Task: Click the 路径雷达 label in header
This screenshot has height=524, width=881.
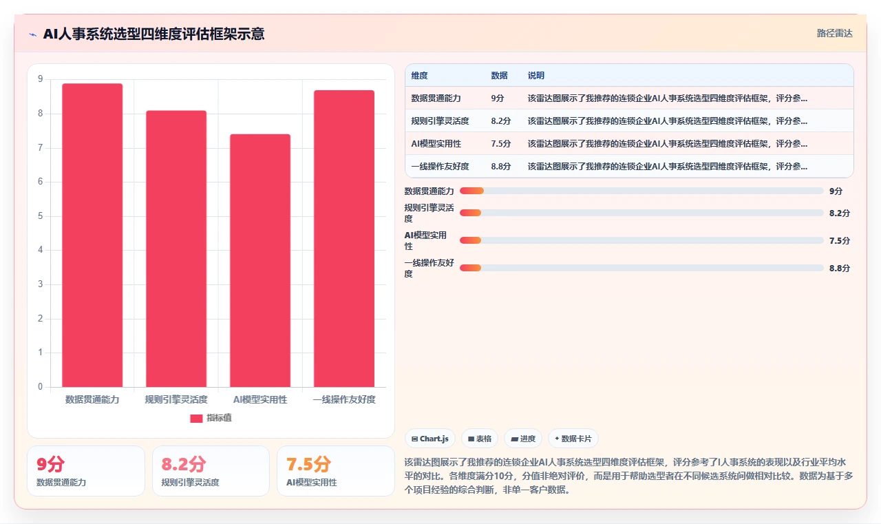Action: 834,33
